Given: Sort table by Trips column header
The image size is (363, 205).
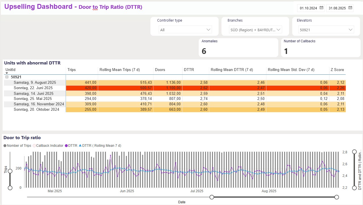Looking at the screenshot, I should coord(72,70).
